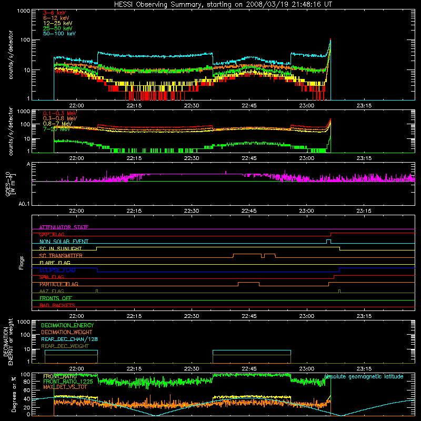Click the SC_TRANSMITTER flag label
This screenshot has height=421, width=421.
pos(61,256)
